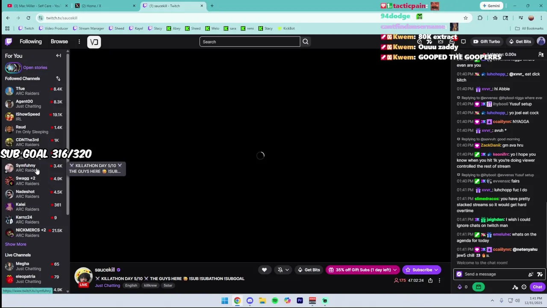Click Get Bits below the stream
547x308 pixels.
[309, 269]
